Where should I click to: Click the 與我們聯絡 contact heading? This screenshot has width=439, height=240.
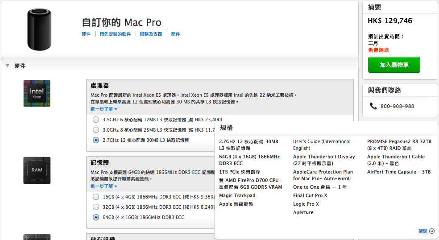(385, 90)
